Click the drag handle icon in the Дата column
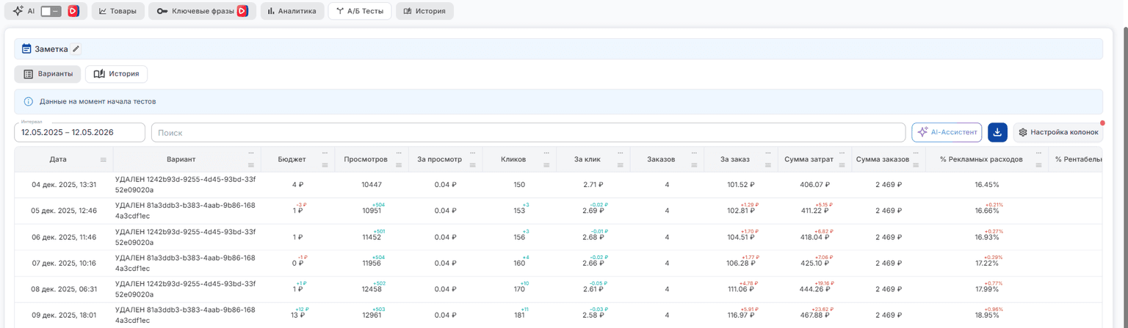 (104, 159)
